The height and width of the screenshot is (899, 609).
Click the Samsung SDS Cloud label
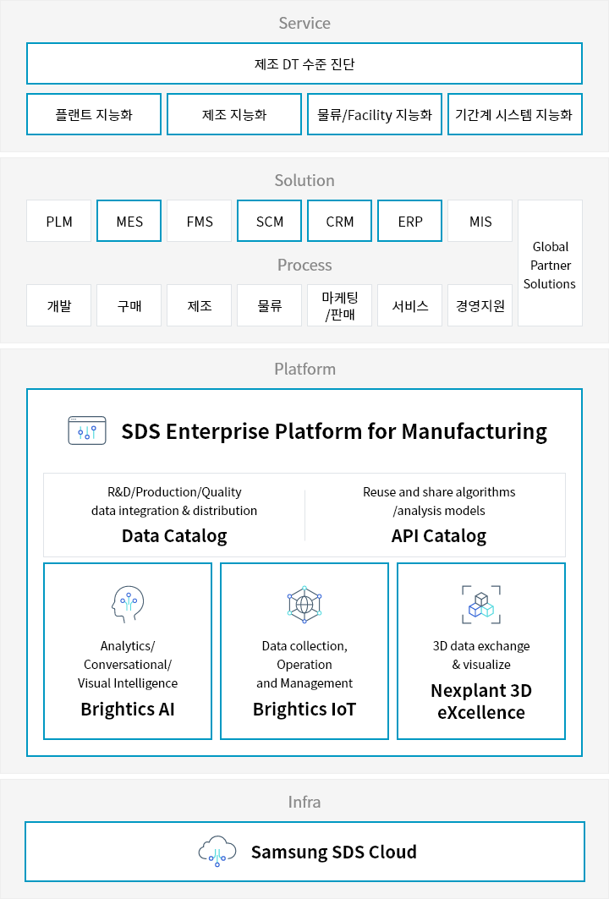coord(334,852)
